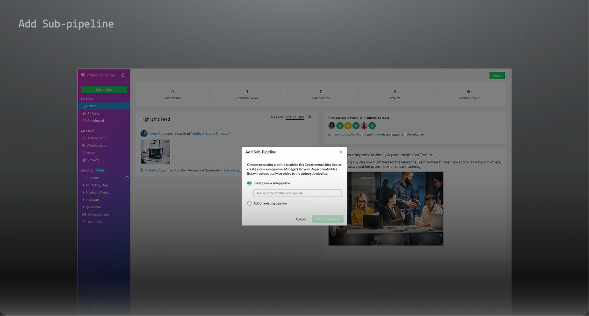Expand the Quick Win pipeline arrow
Image resolution: width=589 pixels, height=316 pixels.
tap(84, 207)
